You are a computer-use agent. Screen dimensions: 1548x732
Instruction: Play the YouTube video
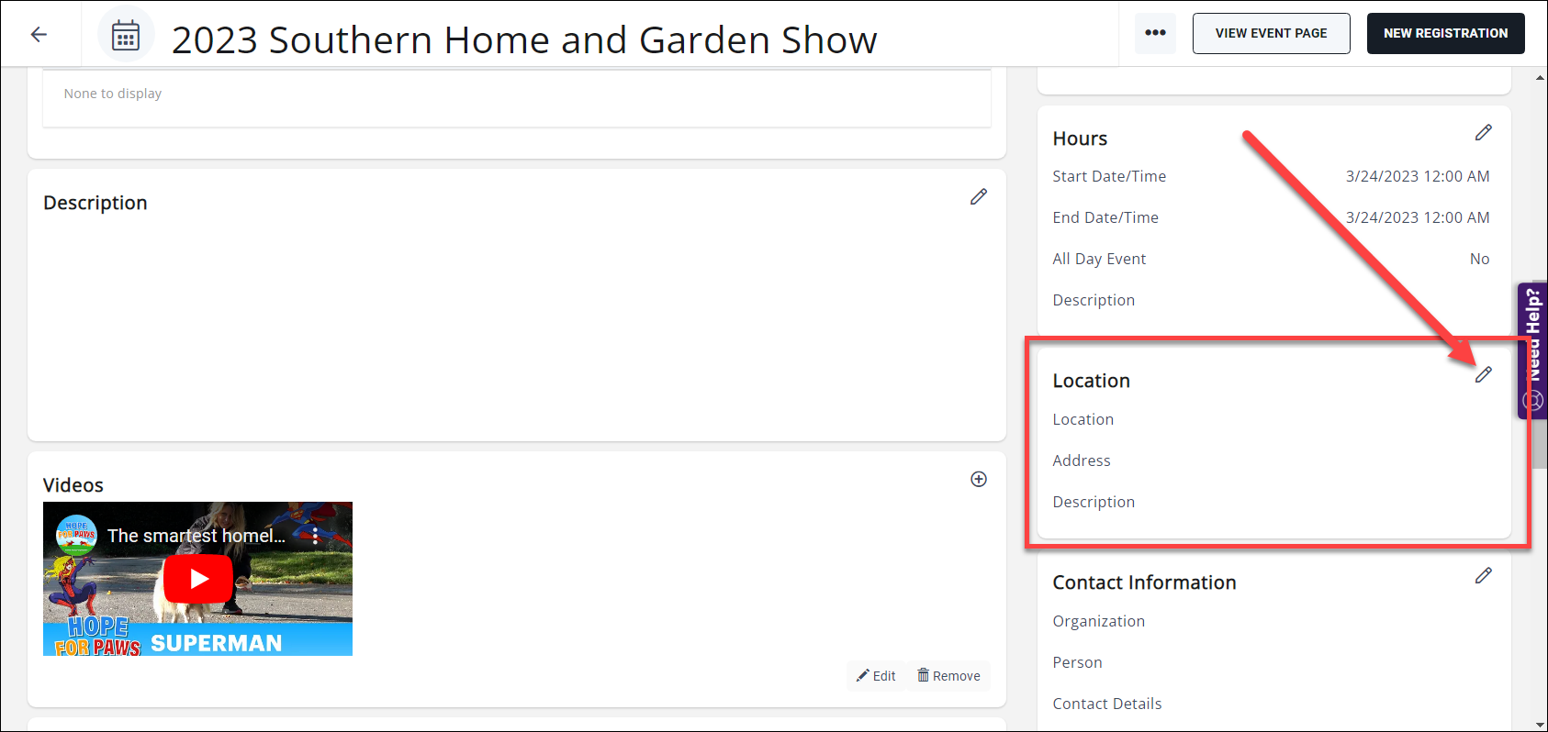[x=198, y=579]
